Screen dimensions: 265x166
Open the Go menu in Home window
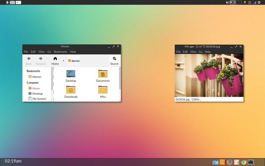click(x=49, y=52)
